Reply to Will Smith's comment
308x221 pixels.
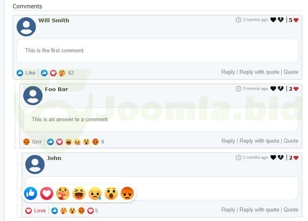(x=228, y=72)
